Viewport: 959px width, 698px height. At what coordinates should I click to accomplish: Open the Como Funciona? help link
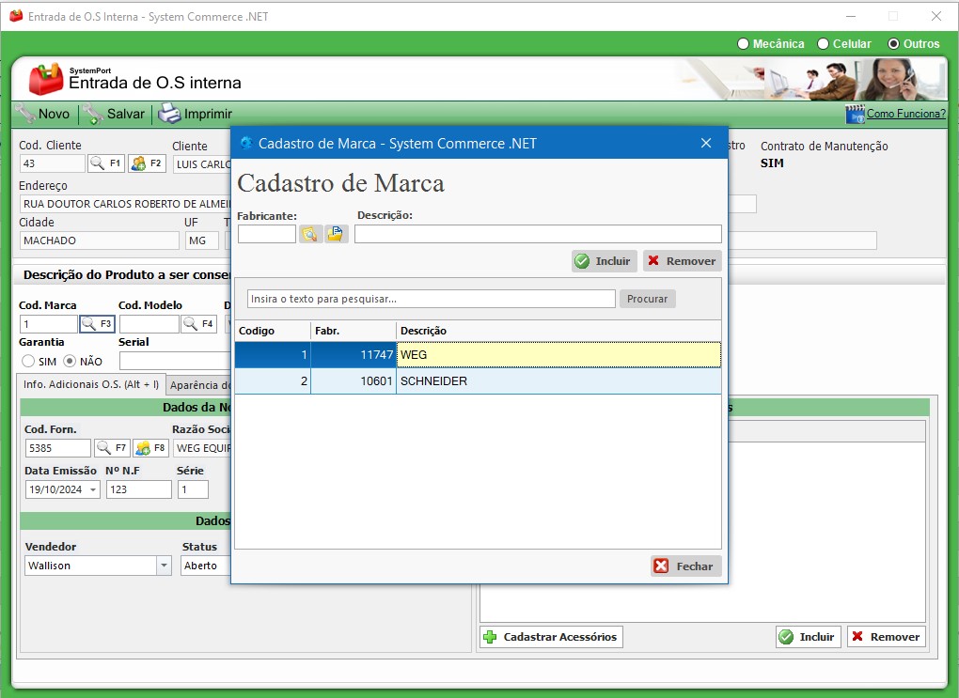904,114
